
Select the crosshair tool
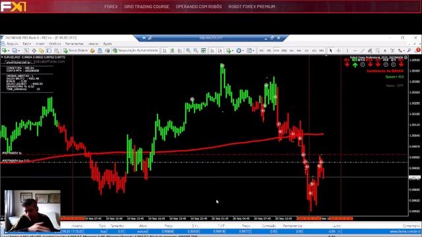tap(338, 51)
